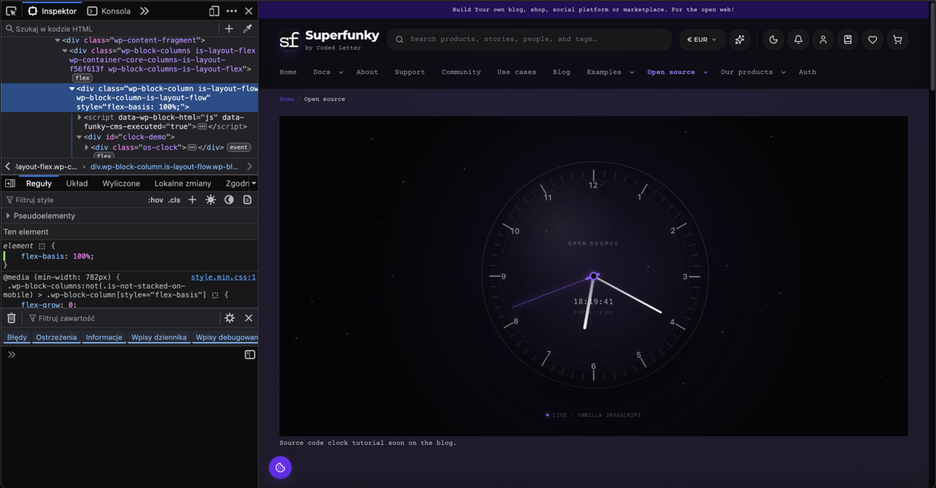Toggle the Informacje console filter
The height and width of the screenshot is (488, 936).
tap(104, 338)
